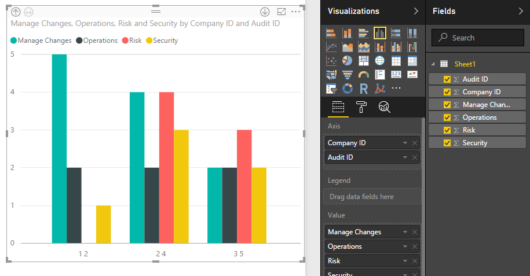The width and height of the screenshot is (530, 276).
Task: Choose the stacked area chart visualization
Action: coord(363,47)
